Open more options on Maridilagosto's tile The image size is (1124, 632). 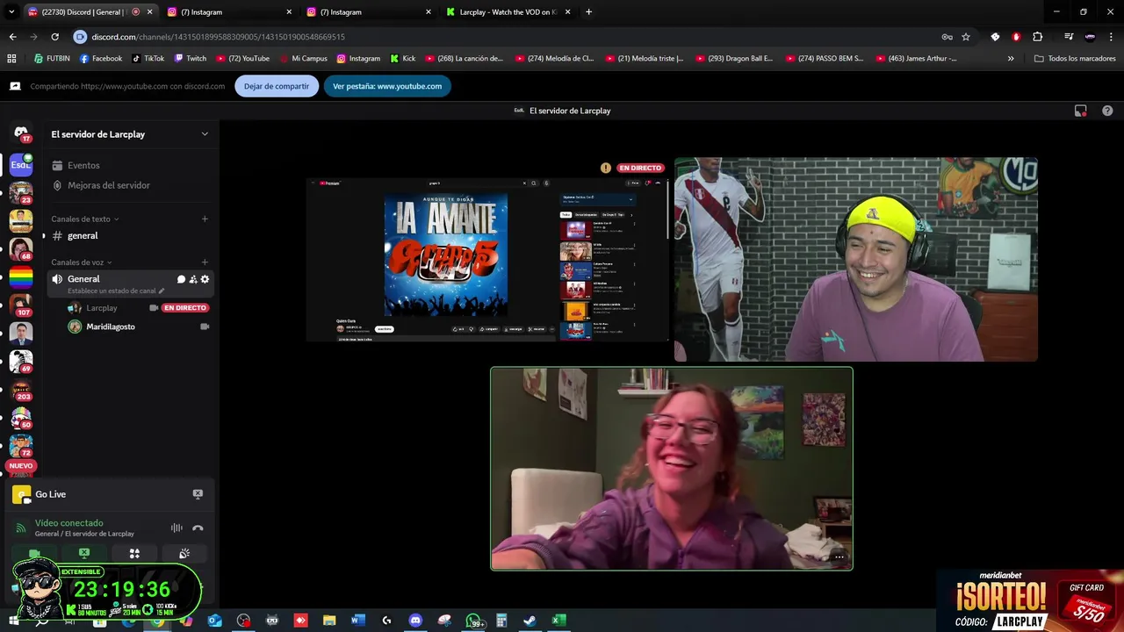tap(839, 557)
